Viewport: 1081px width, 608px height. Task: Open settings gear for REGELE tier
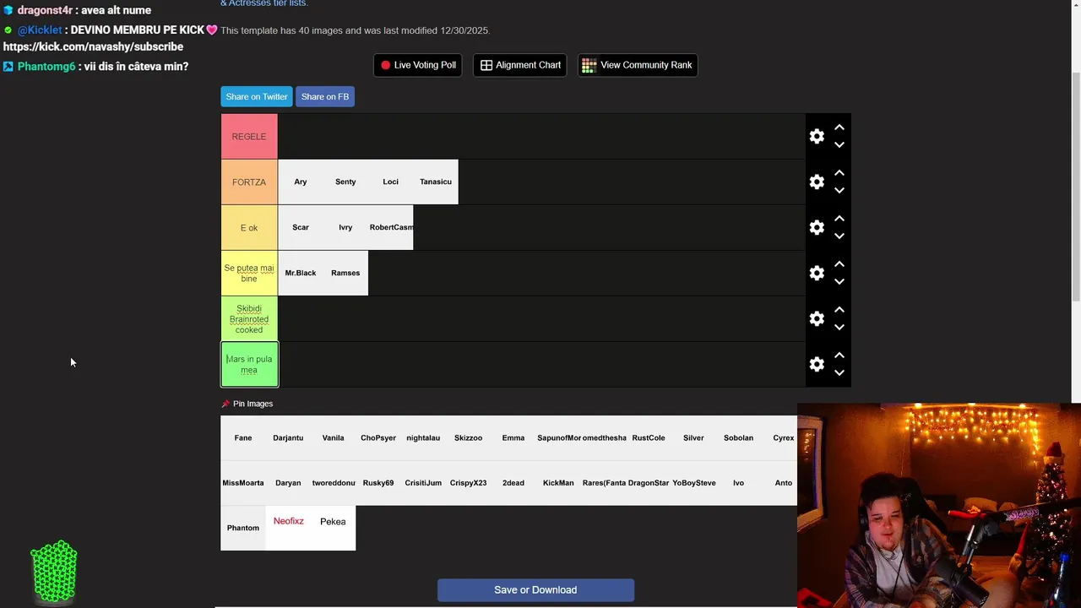point(817,136)
